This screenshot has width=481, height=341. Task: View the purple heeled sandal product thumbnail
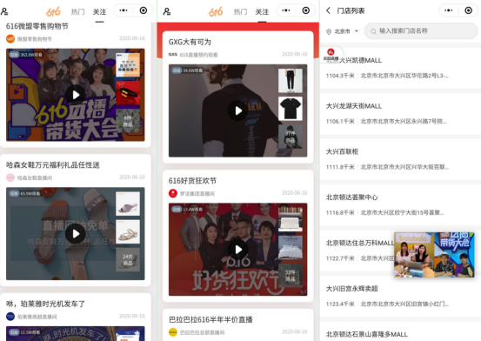[128, 204]
